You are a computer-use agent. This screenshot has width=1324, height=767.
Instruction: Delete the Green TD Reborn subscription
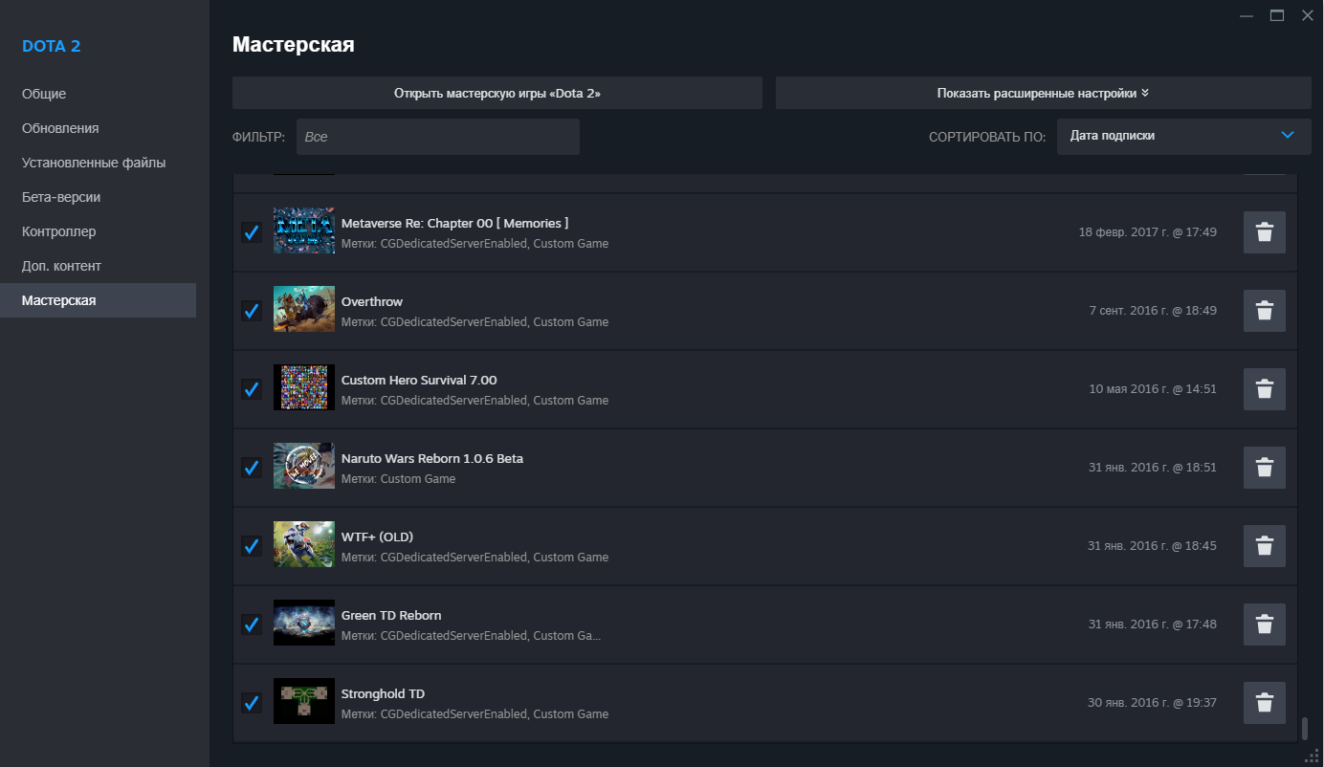[x=1264, y=625]
